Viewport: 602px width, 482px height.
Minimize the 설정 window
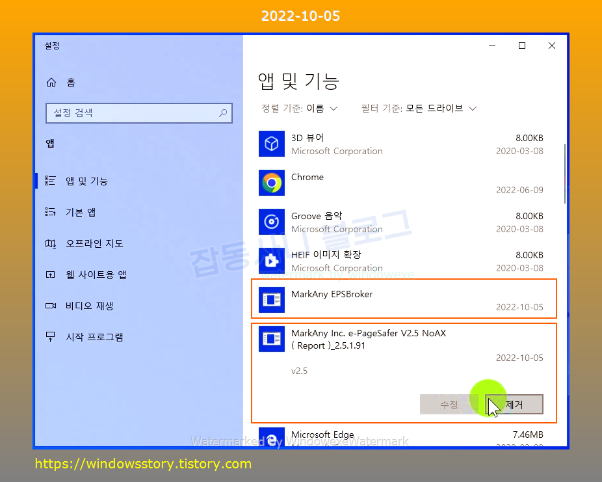(x=492, y=46)
